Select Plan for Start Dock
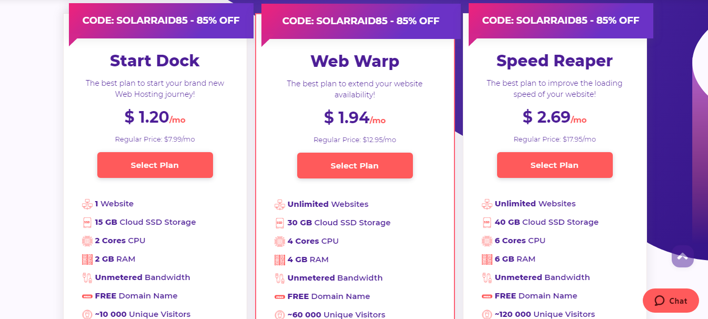This screenshot has height=319, width=708. click(155, 165)
